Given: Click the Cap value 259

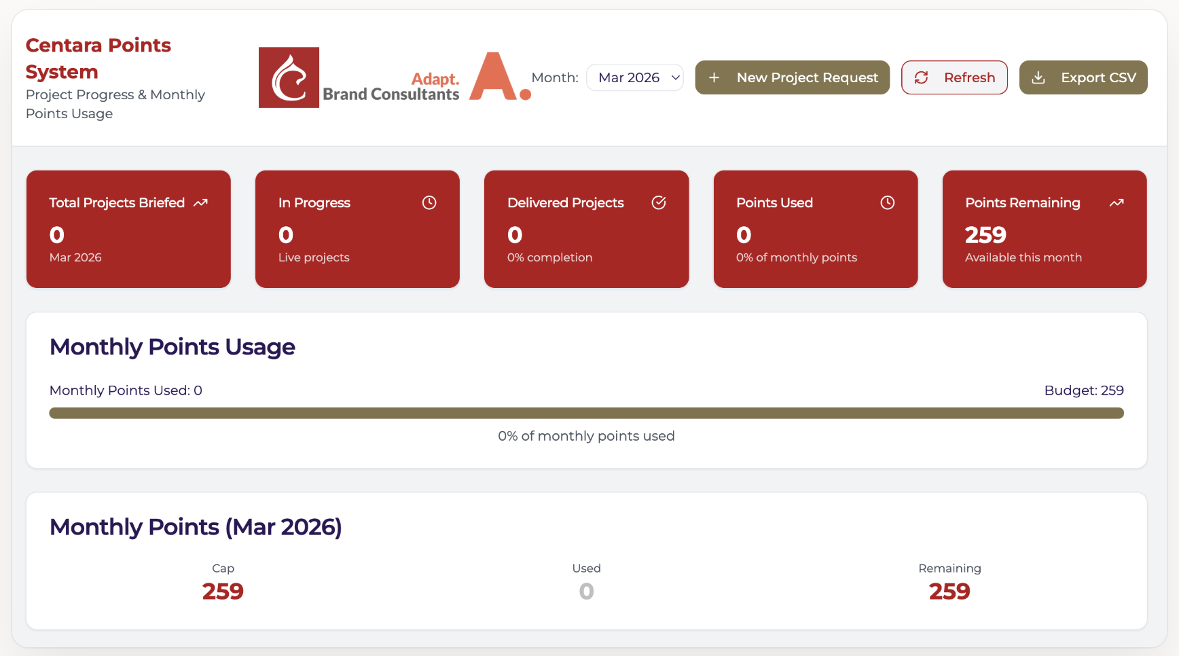Looking at the screenshot, I should 223,591.
